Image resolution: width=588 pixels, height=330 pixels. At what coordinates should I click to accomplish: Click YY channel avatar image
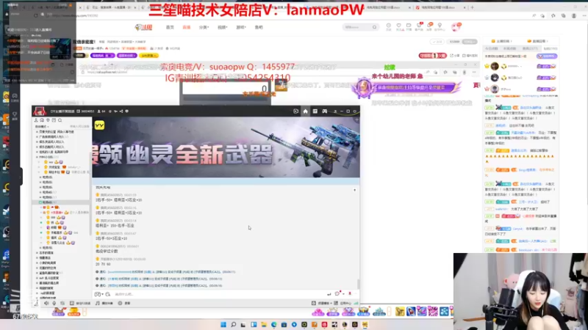(40, 111)
